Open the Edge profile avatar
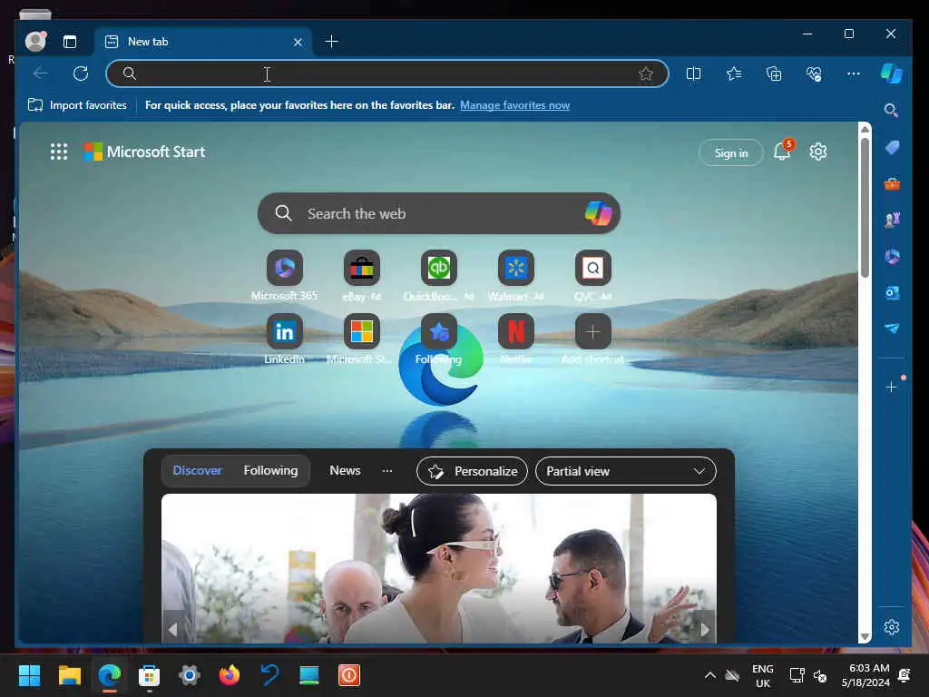The image size is (929, 697). pos(35,41)
